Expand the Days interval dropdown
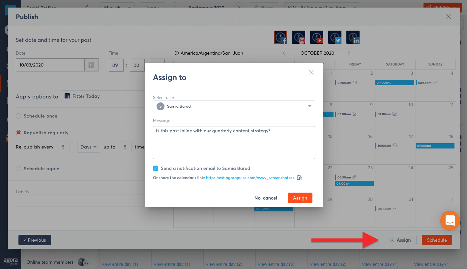The image size is (467, 269). point(88,147)
